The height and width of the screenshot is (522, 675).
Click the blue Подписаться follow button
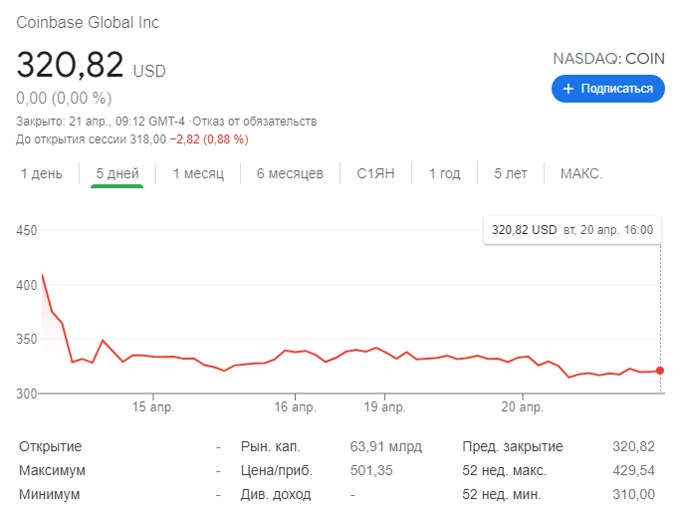[608, 89]
